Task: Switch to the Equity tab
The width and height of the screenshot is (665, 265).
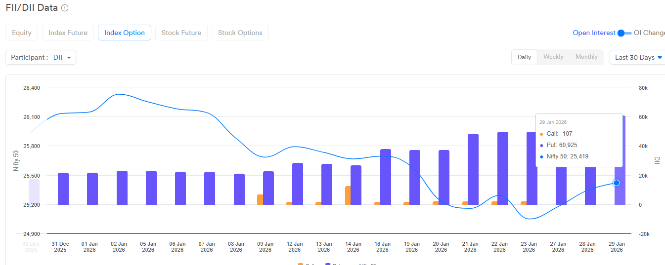Action: (22, 33)
